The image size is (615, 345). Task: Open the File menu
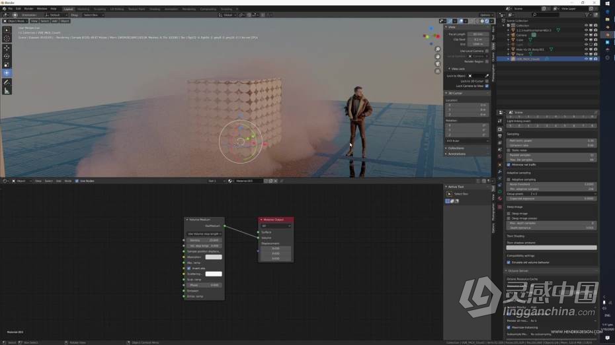pos(11,9)
